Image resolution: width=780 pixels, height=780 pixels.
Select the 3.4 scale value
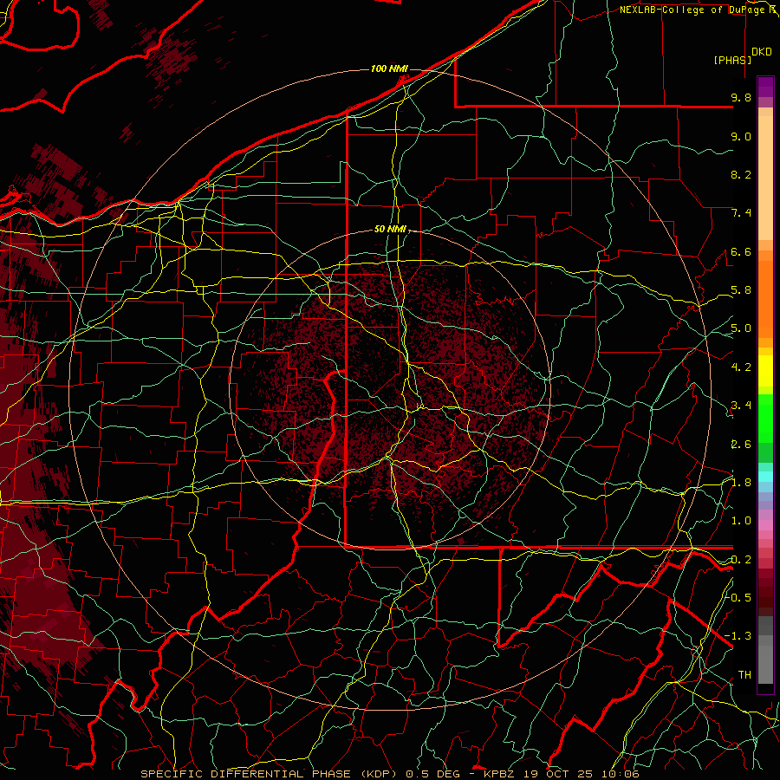click(741, 406)
